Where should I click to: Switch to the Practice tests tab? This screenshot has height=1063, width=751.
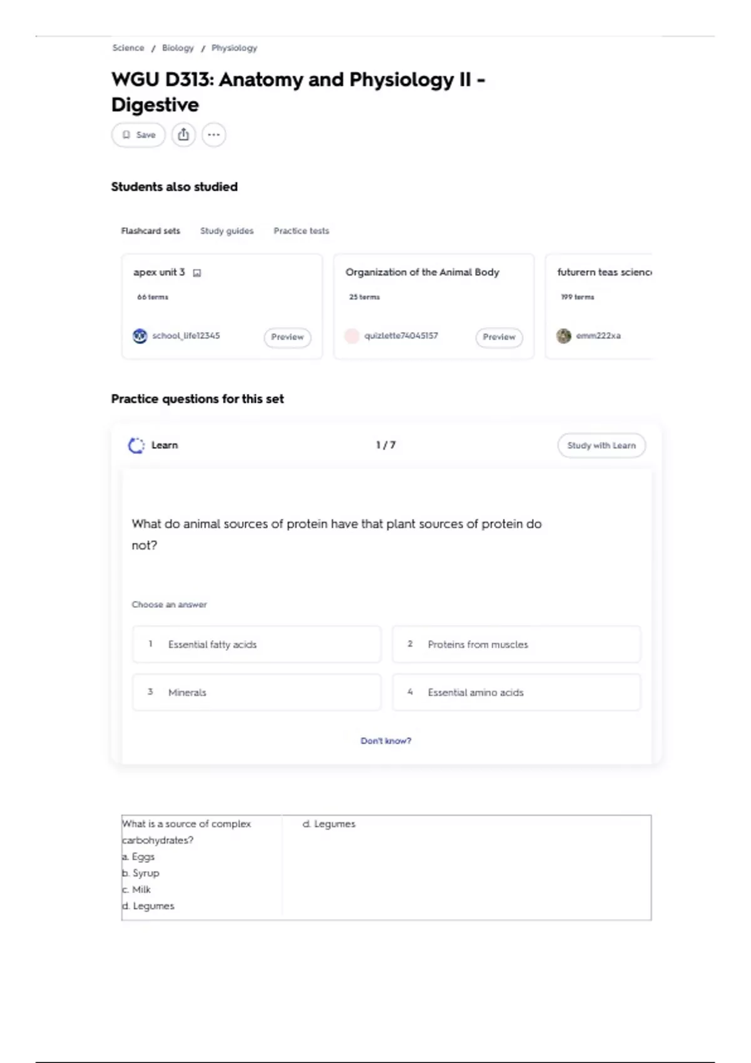click(x=301, y=231)
